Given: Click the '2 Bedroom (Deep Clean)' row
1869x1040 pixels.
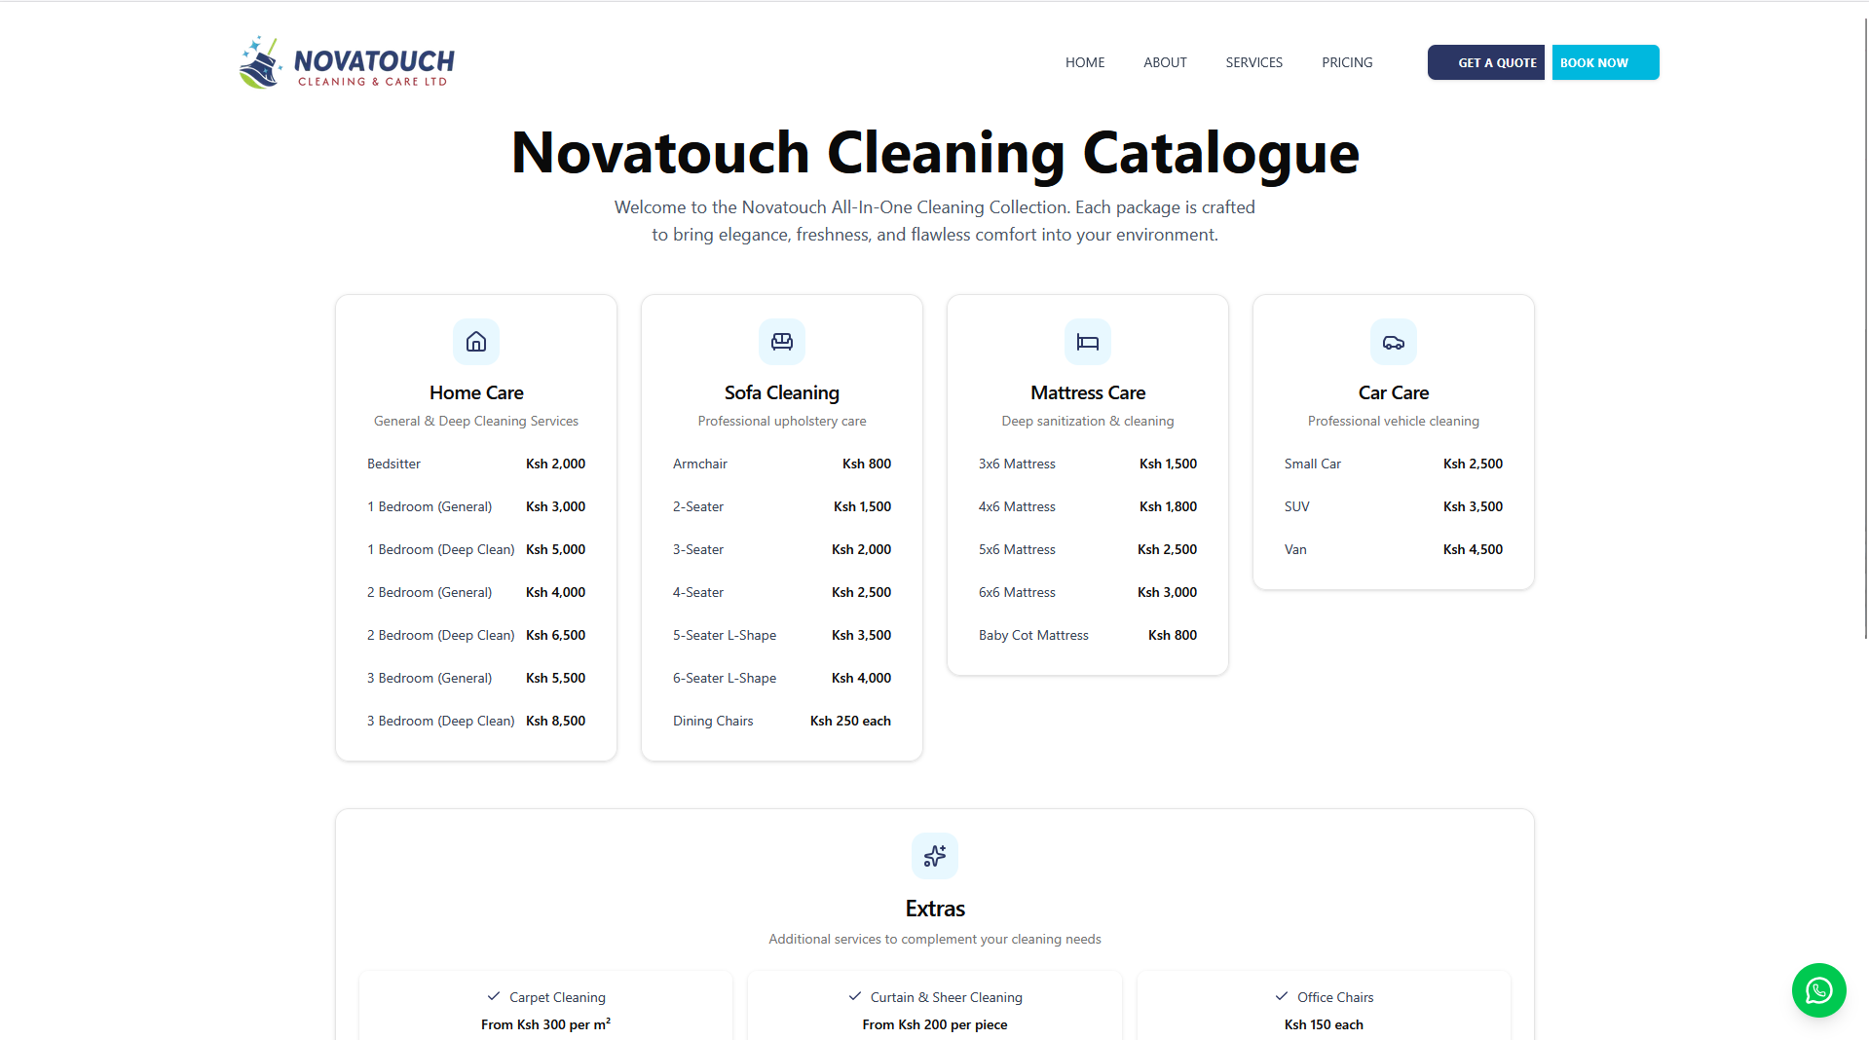Looking at the screenshot, I should tap(476, 635).
